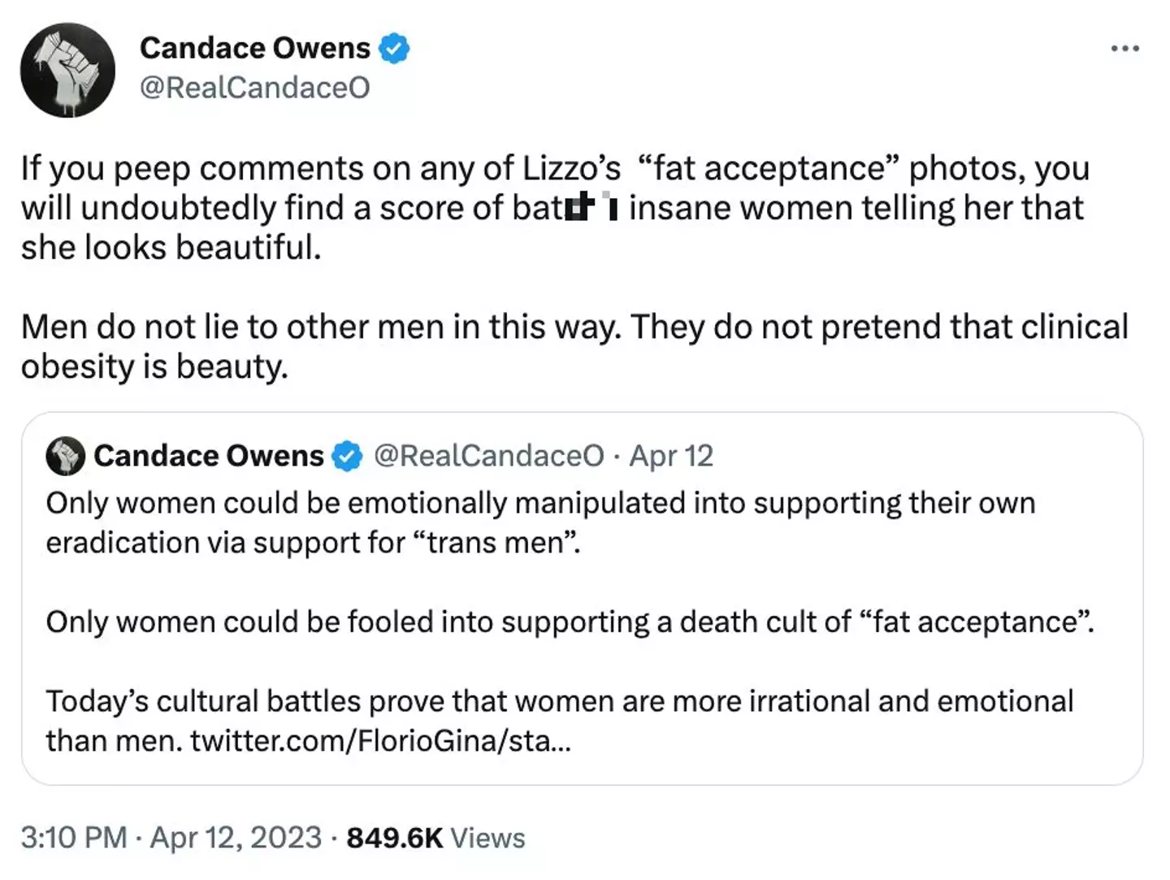Click the verified badge beside the top display name

tap(395, 49)
